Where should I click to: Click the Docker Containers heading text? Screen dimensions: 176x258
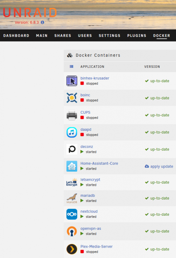(98, 55)
